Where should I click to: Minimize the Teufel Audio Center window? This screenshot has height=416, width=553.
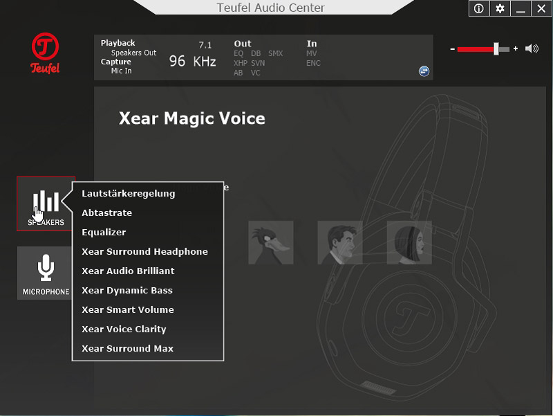point(521,8)
